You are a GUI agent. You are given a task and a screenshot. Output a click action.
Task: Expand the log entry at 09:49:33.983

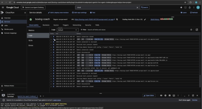(51, 50)
